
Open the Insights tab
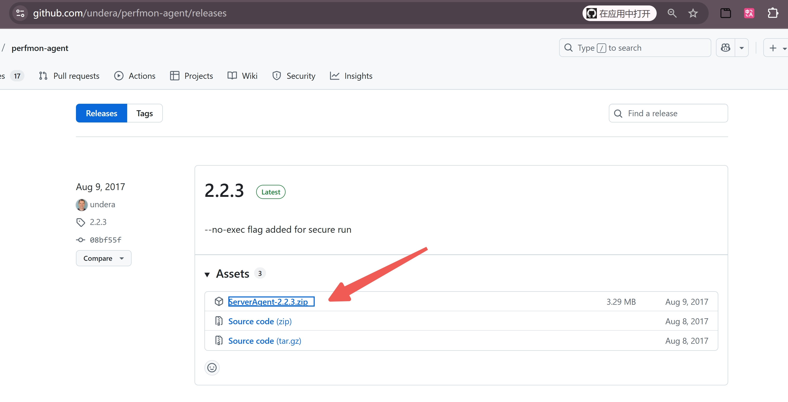(351, 76)
